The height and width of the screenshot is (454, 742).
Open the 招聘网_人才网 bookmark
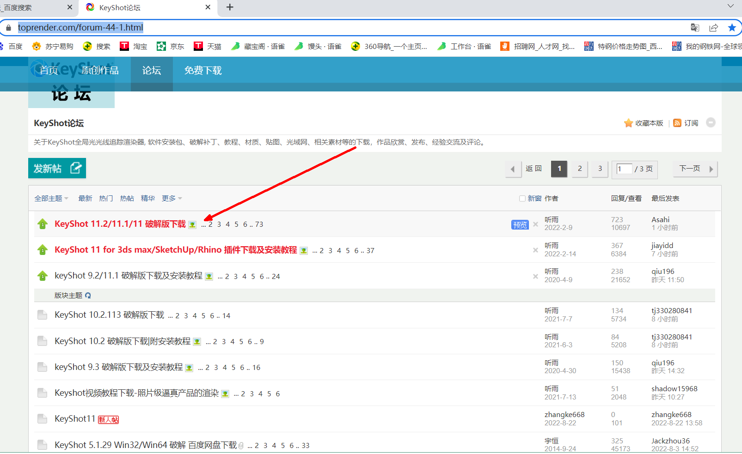click(x=538, y=46)
